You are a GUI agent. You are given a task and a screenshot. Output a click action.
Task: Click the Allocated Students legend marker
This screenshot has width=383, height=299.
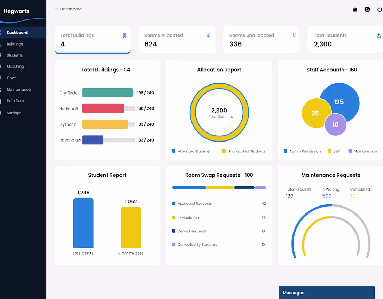(x=173, y=151)
